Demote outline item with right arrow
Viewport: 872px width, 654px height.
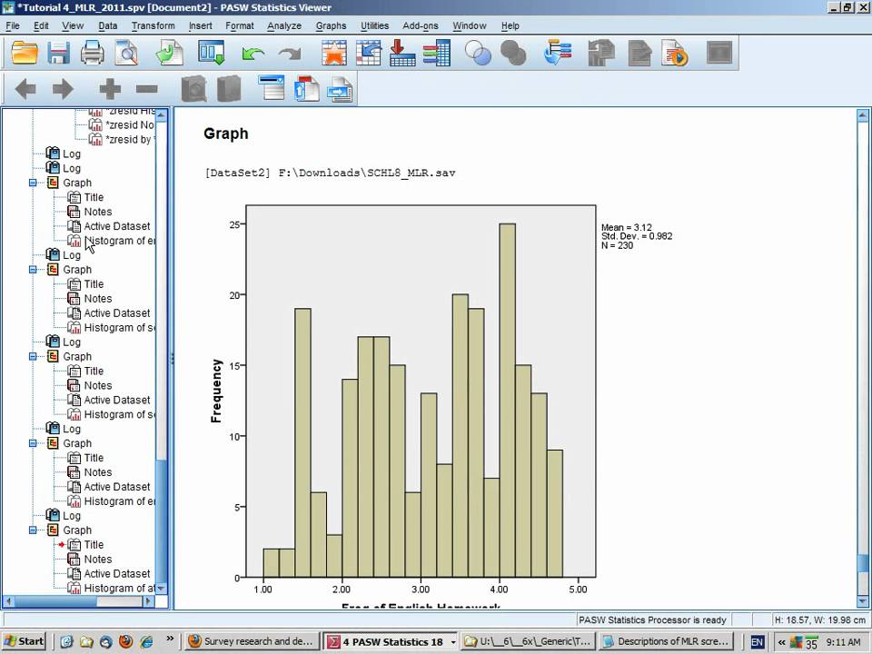63,89
